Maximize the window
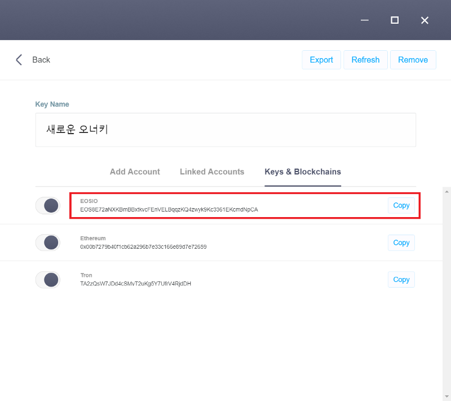451x401 pixels. point(395,20)
